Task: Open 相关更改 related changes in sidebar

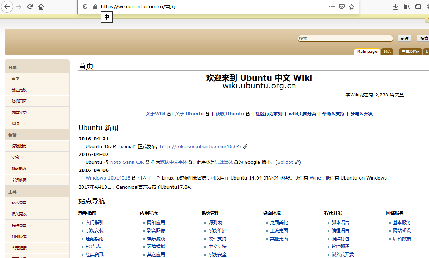Action: tap(19, 214)
